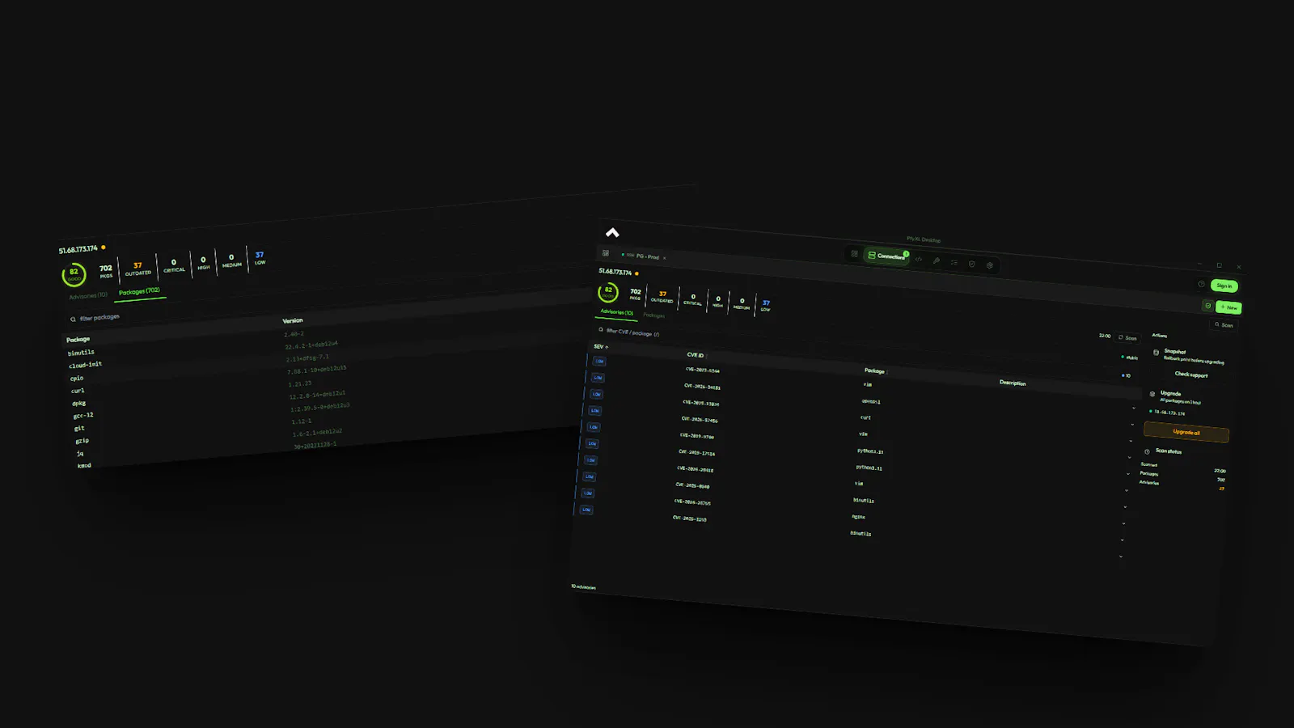
Task: Click host 51.68.173.174 in the right window header
Action: [615, 272]
